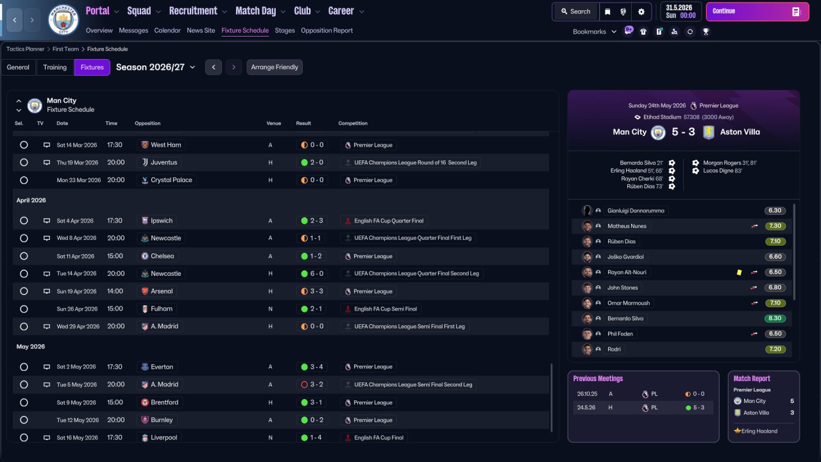
Task: Click Bernardo Silva's portrait in the ratings list
Action: coord(587,318)
